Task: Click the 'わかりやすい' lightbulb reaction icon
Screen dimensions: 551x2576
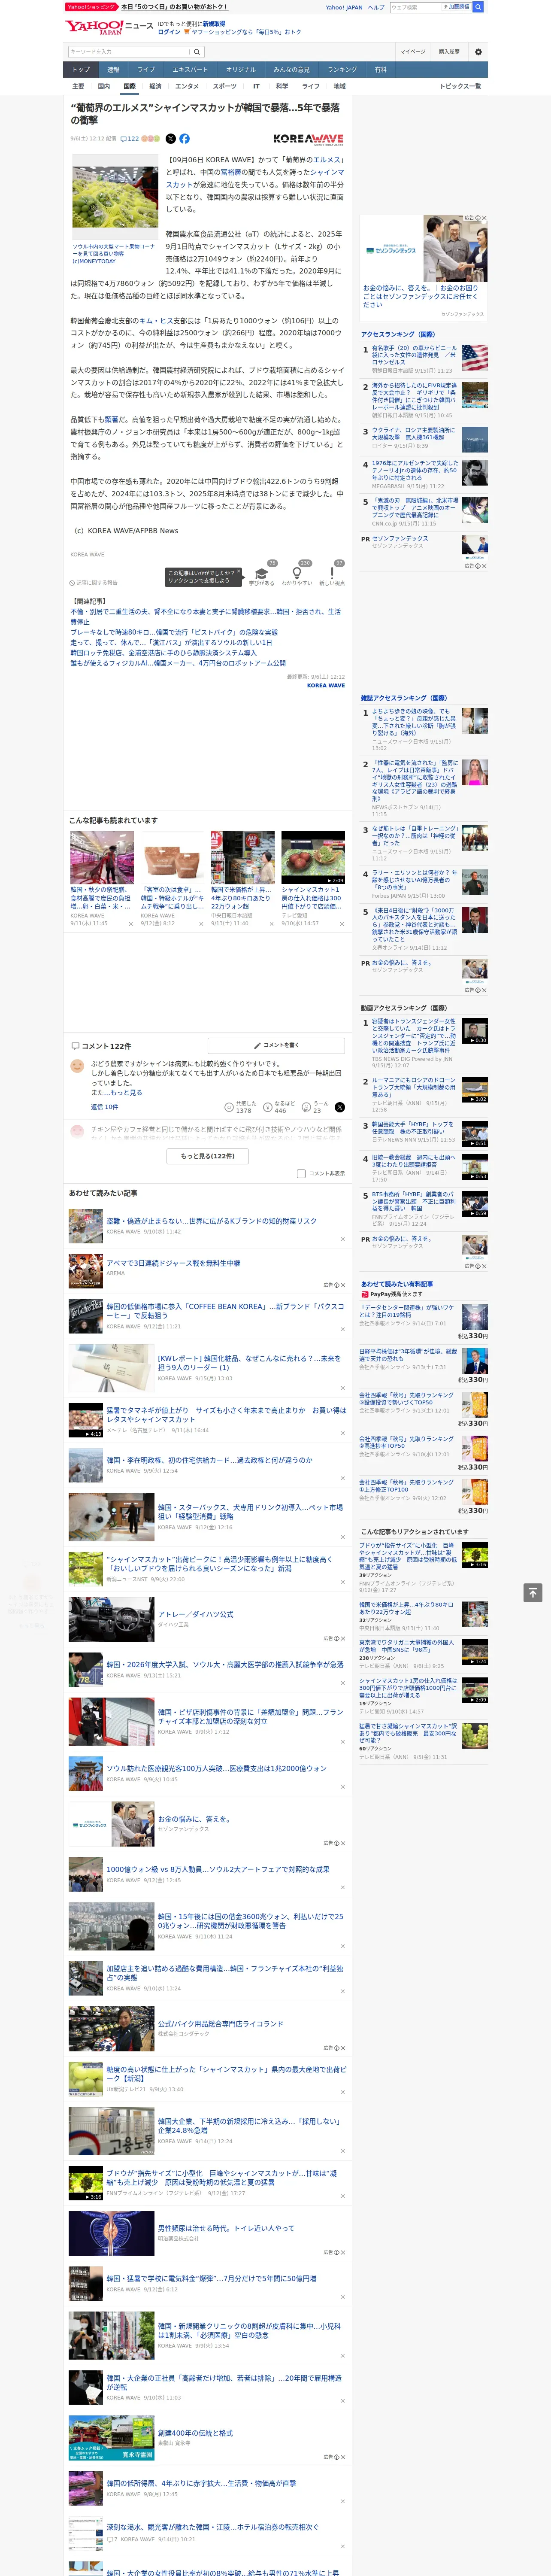Action: pos(297,574)
